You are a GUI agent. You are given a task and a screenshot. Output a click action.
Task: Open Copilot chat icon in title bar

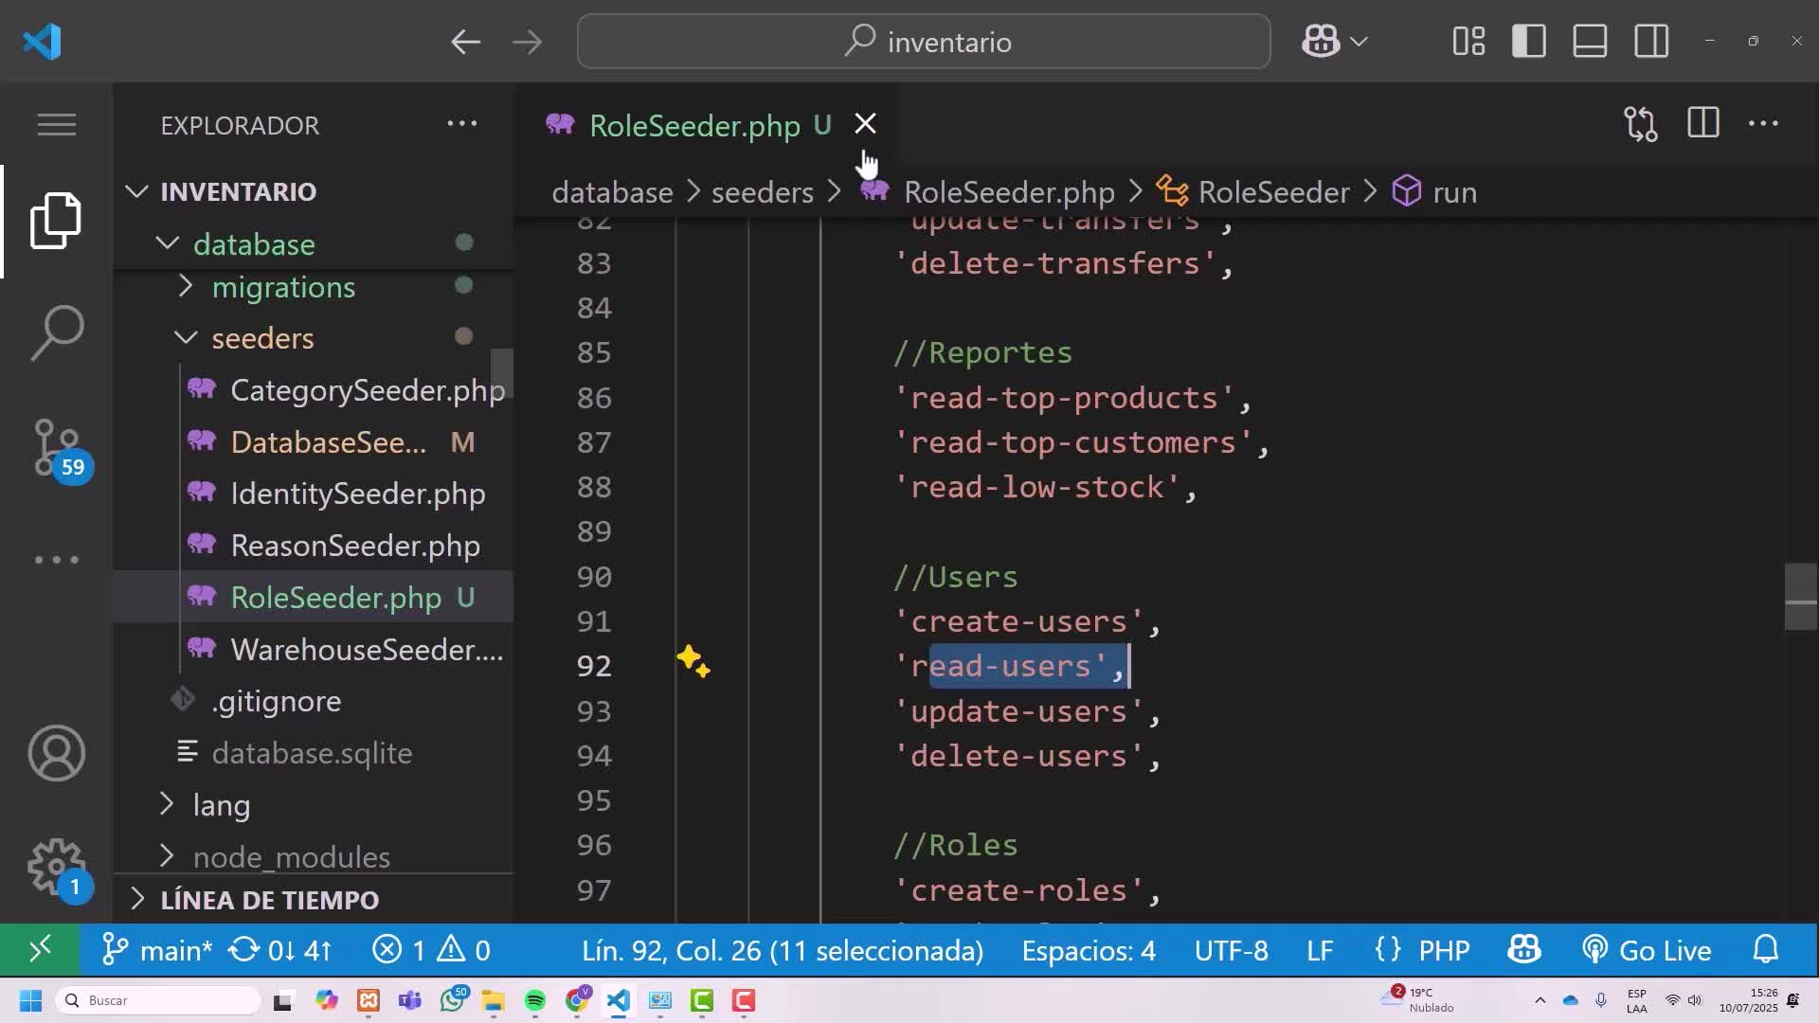(x=1320, y=42)
